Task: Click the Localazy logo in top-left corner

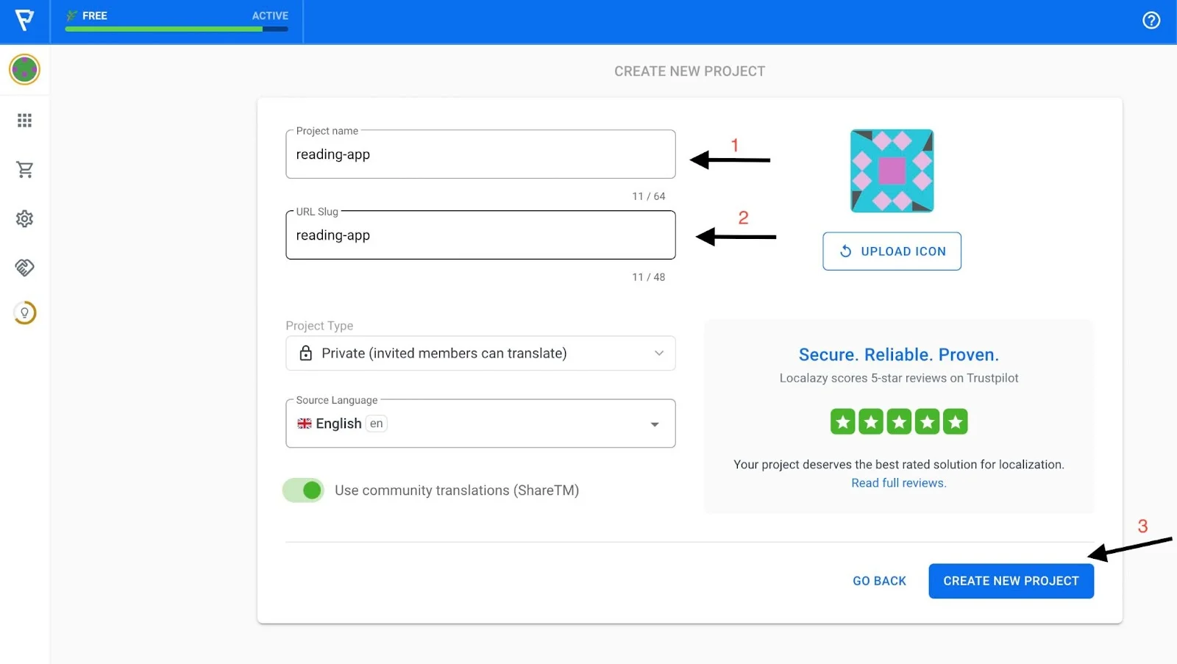Action: [24, 21]
